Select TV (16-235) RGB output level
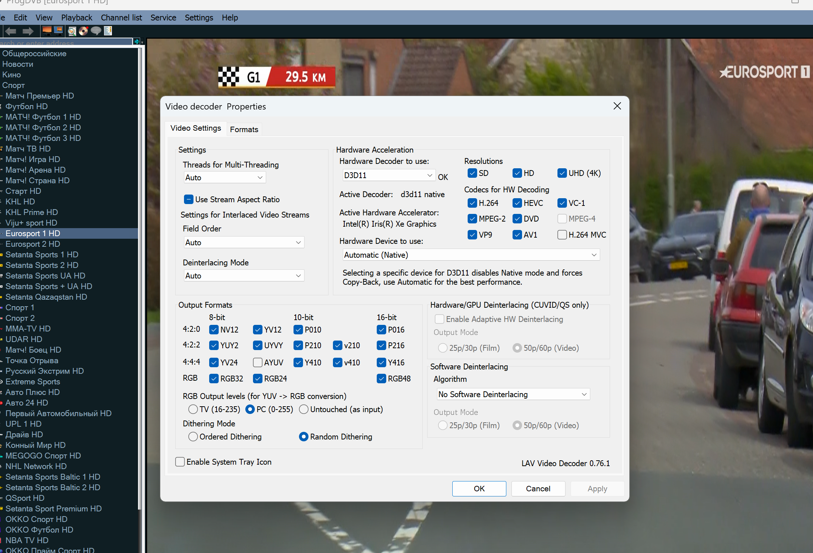 193,409
